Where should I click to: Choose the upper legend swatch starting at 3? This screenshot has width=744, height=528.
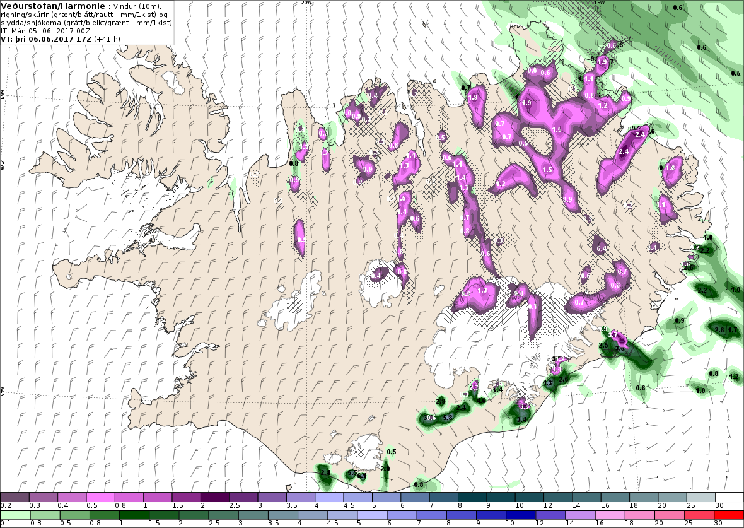[272, 498]
